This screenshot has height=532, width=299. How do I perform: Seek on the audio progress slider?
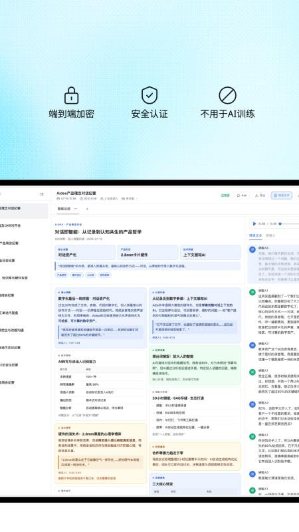pos(289,223)
